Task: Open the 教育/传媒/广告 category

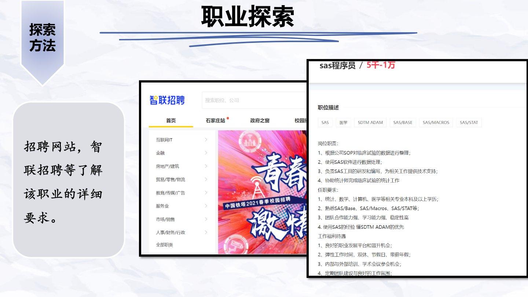Action: click(170, 193)
